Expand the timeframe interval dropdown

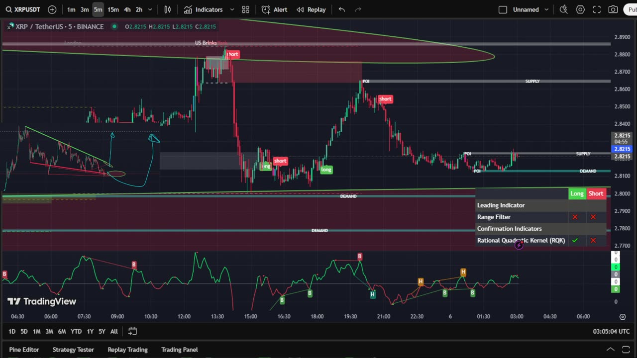pos(150,9)
